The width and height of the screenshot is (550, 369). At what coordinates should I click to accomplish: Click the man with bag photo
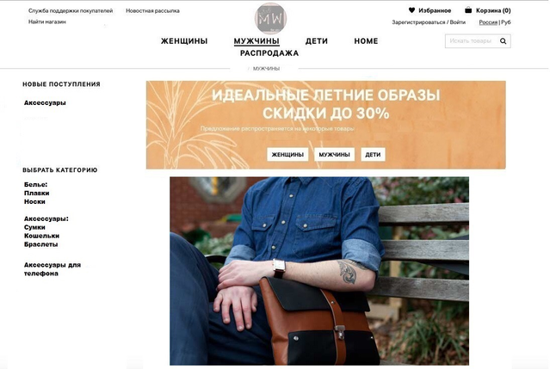click(319, 271)
